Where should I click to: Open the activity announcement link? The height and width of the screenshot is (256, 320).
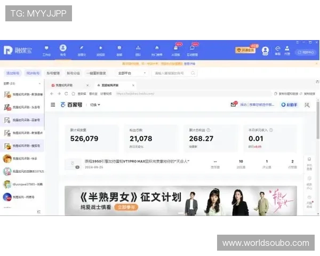pyautogui.click(x=257, y=105)
